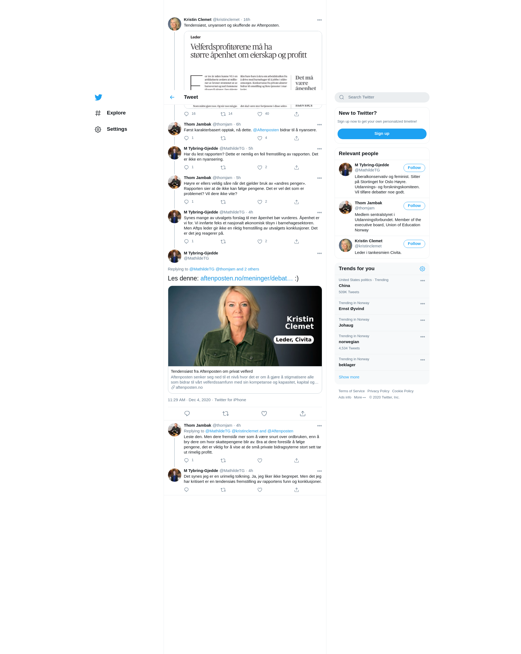
Task: Like Kristin Clemet's tweet with 40 likes
Action: coord(260,114)
